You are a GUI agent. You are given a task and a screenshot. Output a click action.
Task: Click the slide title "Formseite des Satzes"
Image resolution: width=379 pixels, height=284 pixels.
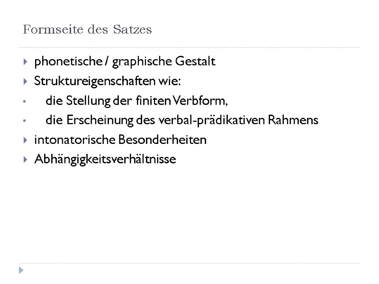coord(87,30)
